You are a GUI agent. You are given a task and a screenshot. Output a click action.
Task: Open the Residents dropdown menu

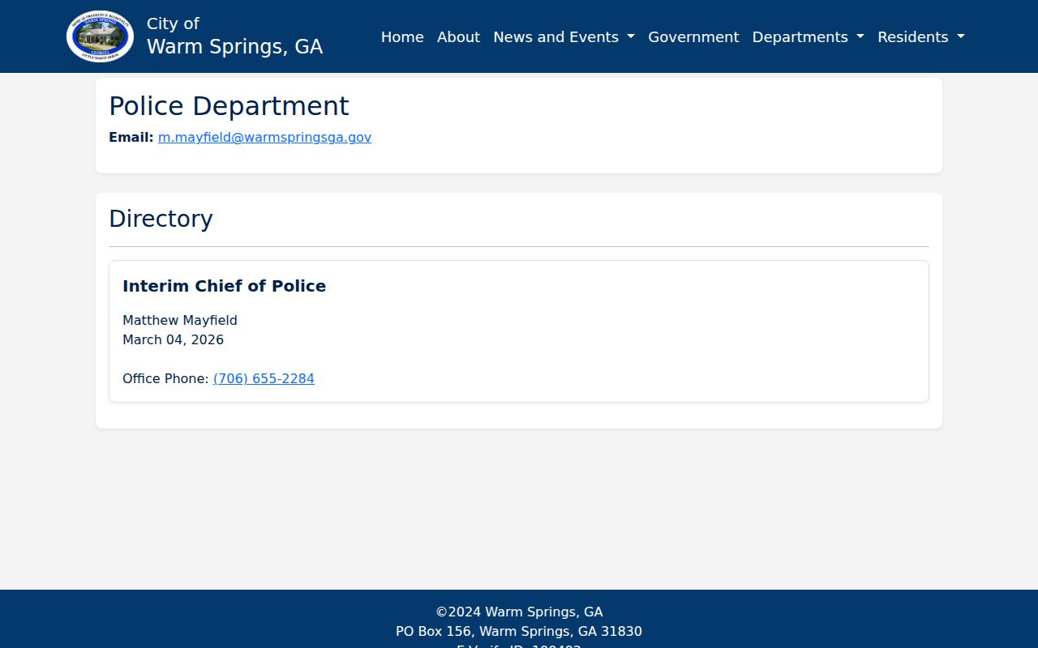tap(921, 37)
